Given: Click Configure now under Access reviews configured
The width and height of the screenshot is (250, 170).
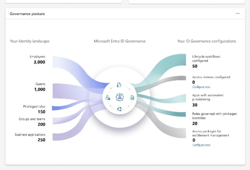Looking at the screenshot, I should coord(201,87).
